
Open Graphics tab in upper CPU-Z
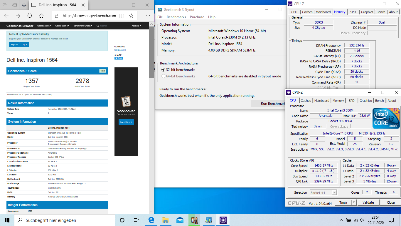pyautogui.click(x=367, y=12)
